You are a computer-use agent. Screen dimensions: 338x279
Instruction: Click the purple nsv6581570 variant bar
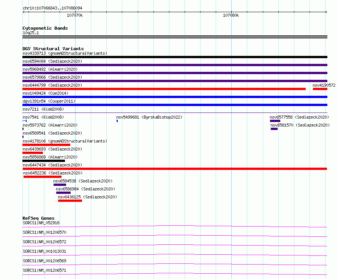(274, 129)
